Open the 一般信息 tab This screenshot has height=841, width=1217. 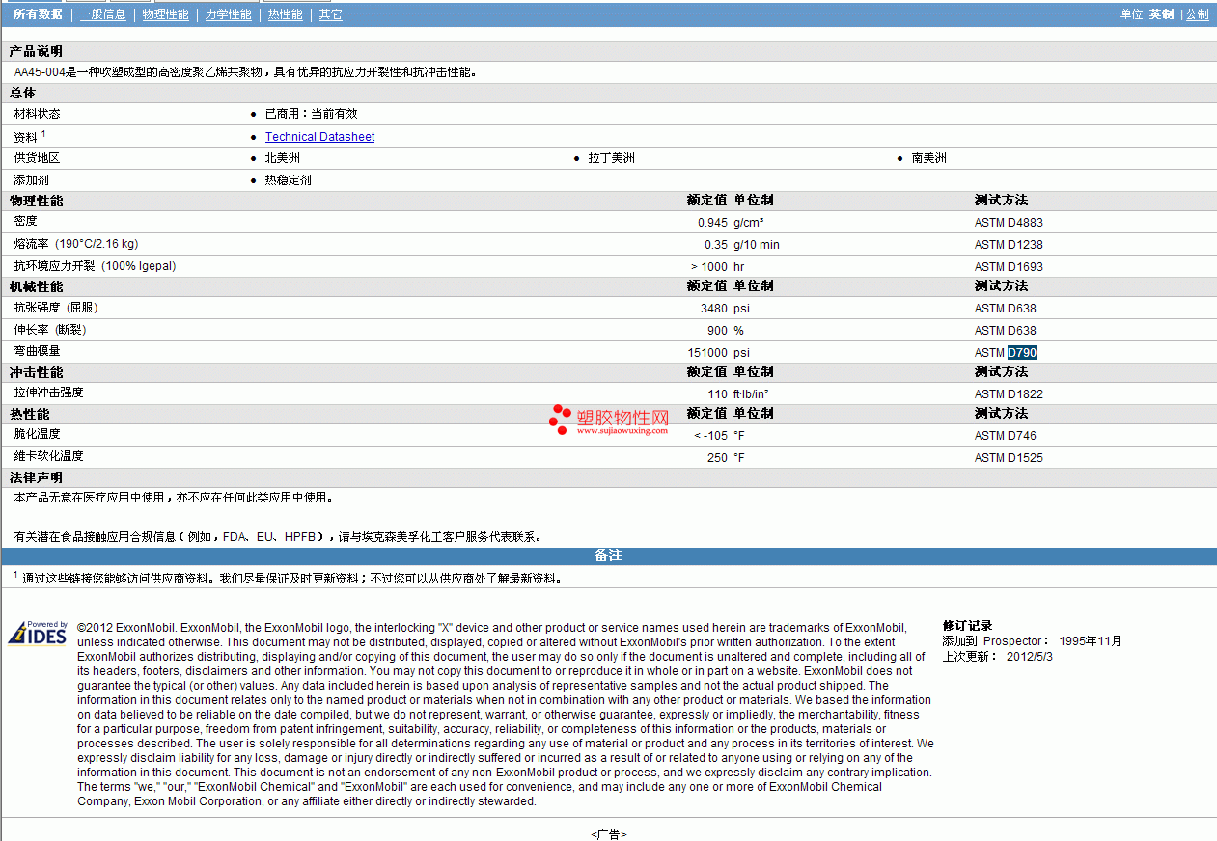[x=102, y=14]
